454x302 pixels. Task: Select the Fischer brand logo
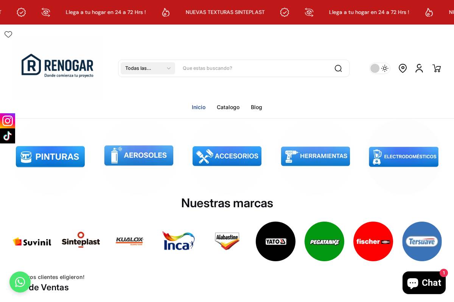373,242
